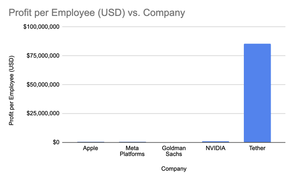Select the horizontal axis title 'Company'
294x180 pixels.
tap(174, 169)
